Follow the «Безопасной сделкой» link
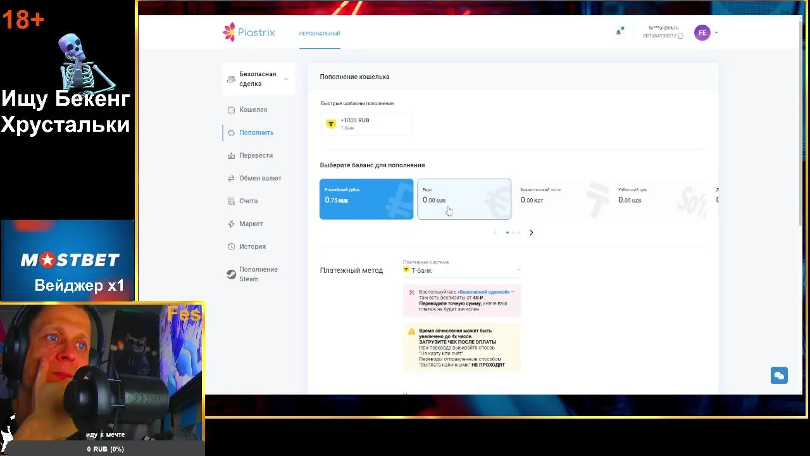Screen dimensions: 810x456 tap(483, 292)
